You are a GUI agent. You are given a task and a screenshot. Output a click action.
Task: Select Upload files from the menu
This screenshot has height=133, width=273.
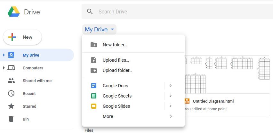[116, 60]
